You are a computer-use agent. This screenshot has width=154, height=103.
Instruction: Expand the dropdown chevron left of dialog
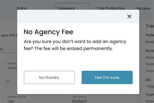click(8, 81)
